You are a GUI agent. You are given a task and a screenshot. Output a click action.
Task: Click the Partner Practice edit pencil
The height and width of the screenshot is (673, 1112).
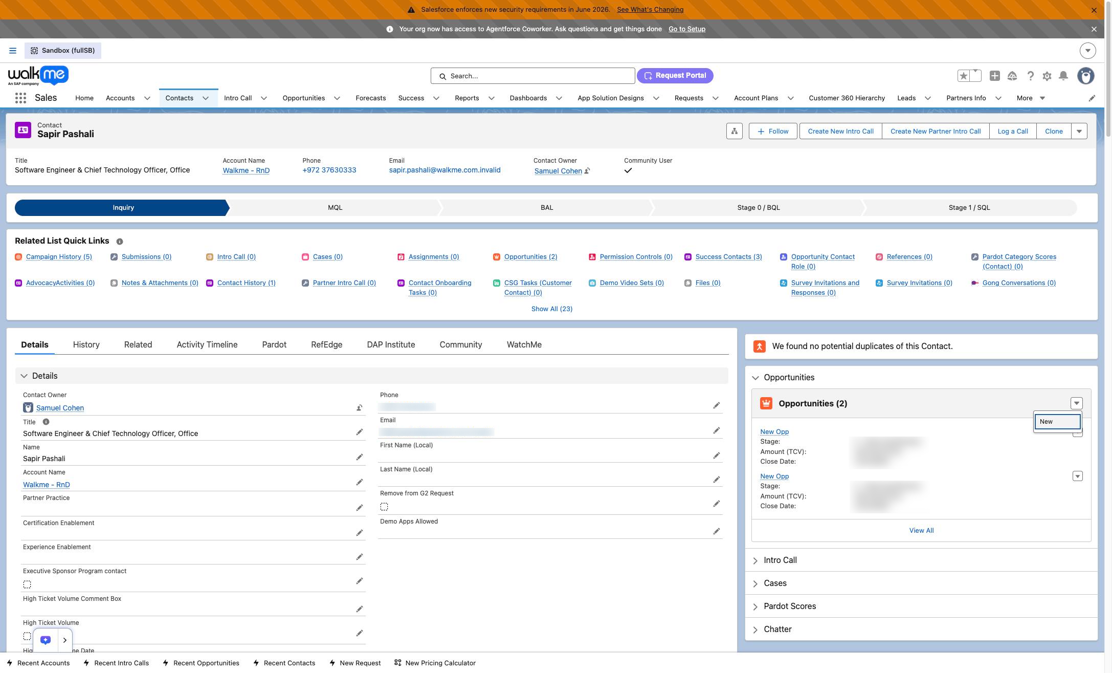360,508
